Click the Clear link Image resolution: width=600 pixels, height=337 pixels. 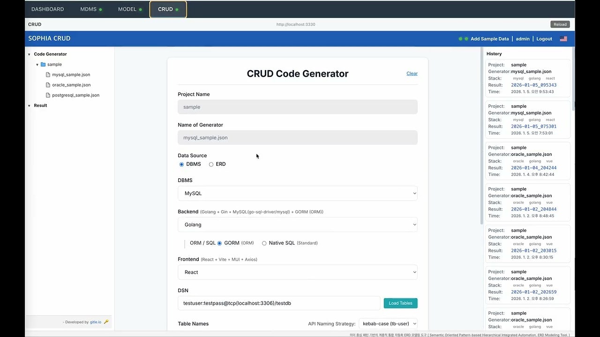tap(412, 73)
